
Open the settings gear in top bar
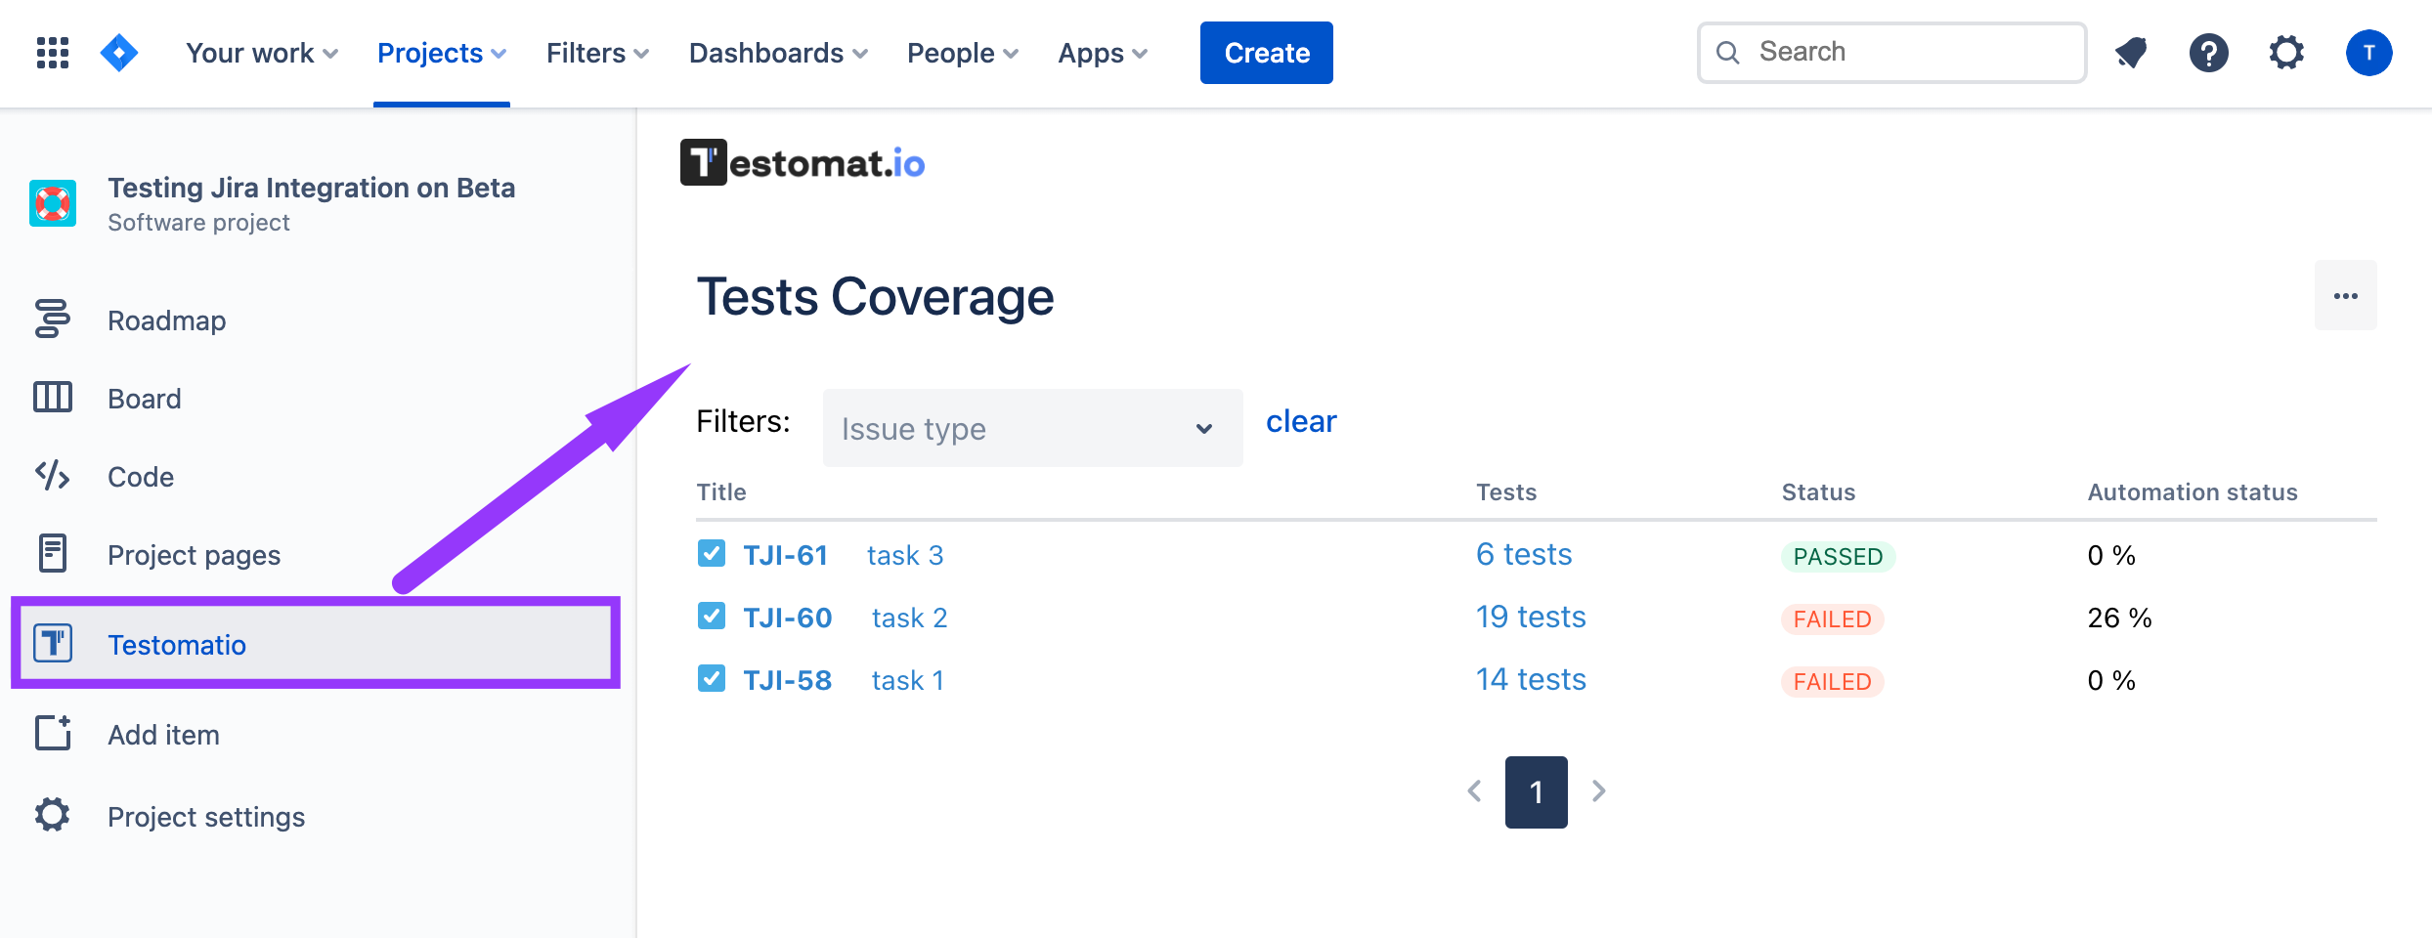[x=2286, y=53]
